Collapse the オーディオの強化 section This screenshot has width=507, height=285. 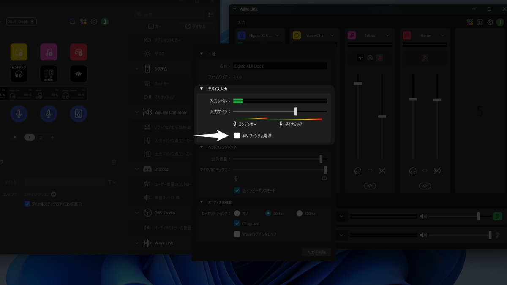[202, 202]
